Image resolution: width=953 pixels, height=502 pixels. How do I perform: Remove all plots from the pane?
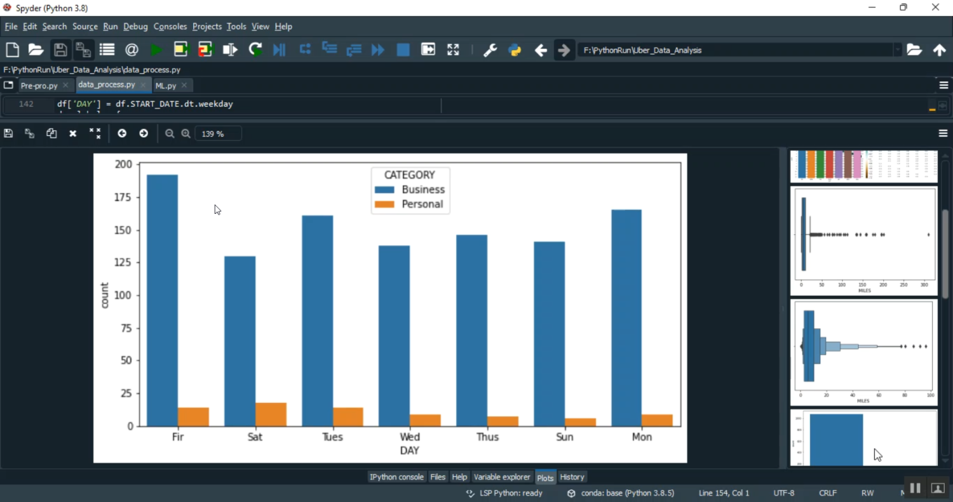pyautogui.click(x=95, y=133)
